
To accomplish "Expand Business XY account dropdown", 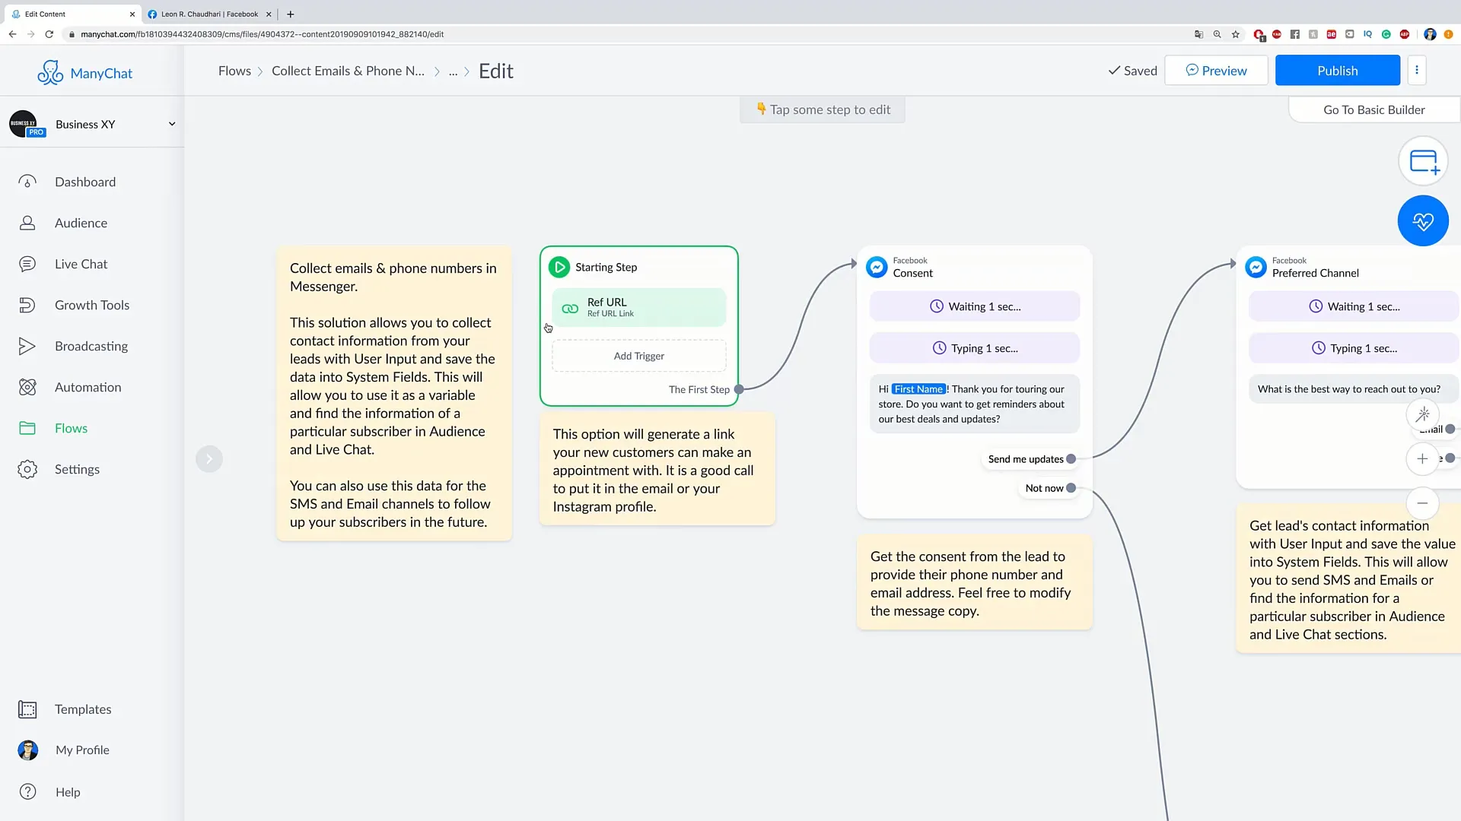I will (x=170, y=123).
